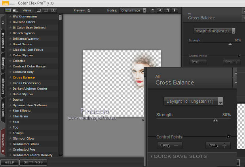Open the All filters tab
This screenshot has height=167, width=245.
[x=3, y=22]
